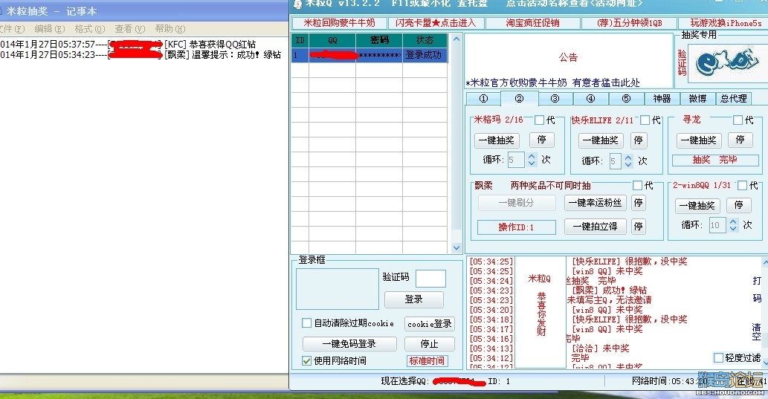768x399 pixels.
Task: Toggle 自动清除过期cookie checkbox
Action: [306, 323]
